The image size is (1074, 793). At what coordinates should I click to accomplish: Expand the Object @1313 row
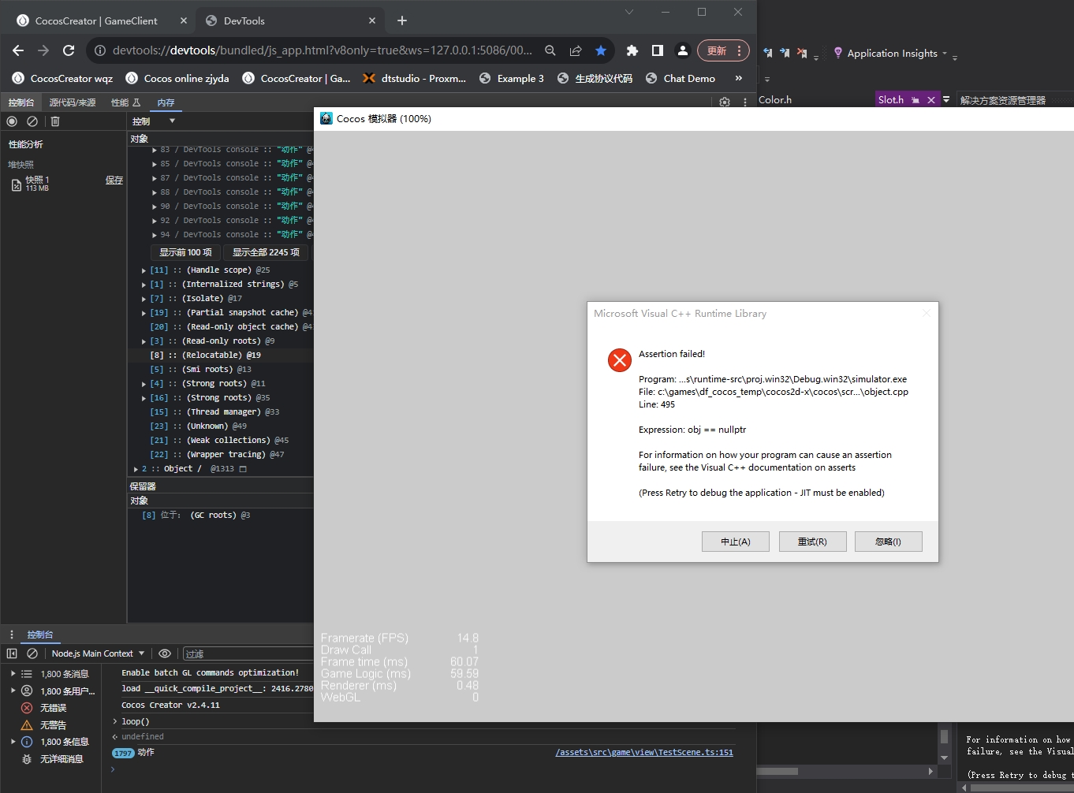pyautogui.click(x=136, y=469)
